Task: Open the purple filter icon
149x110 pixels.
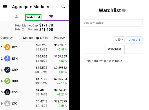Action: point(51,17)
